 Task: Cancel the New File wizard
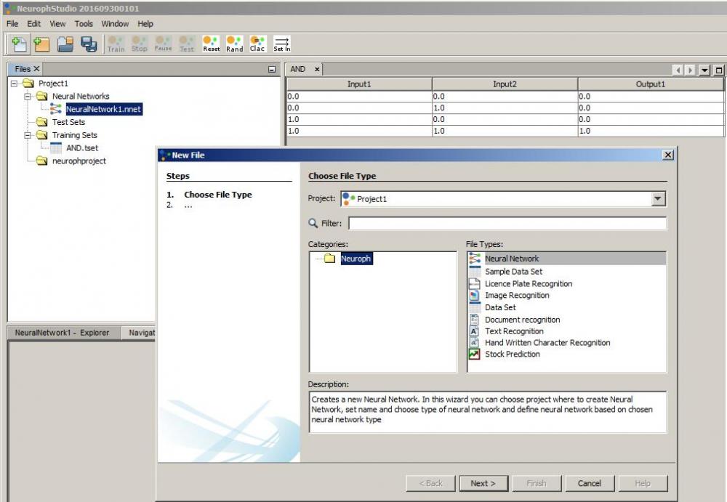pyautogui.click(x=589, y=483)
